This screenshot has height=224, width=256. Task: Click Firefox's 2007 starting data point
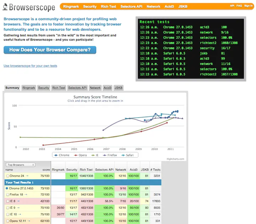click(103, 130)
